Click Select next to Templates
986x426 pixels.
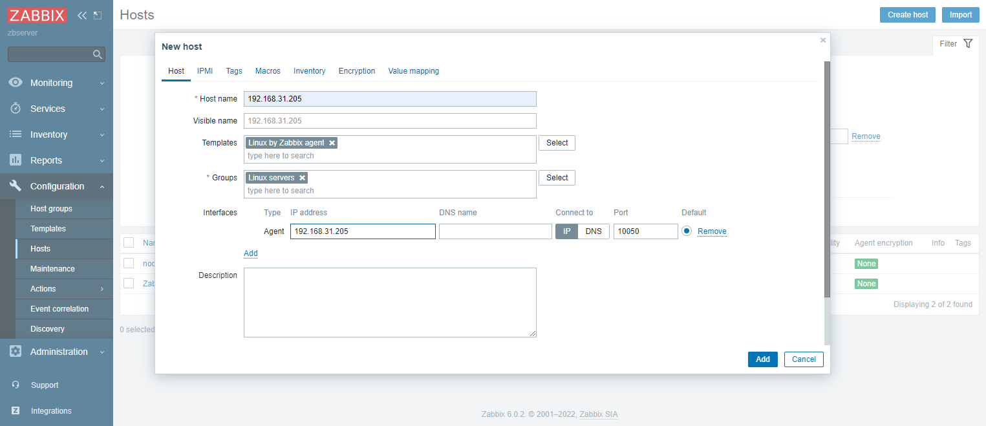tap(557, 143)
